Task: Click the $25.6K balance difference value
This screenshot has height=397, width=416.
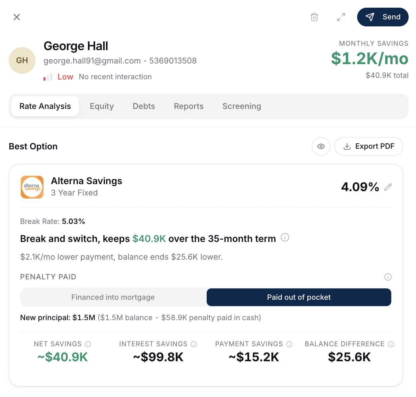Action: pyautogui.click(x=349, y=357)
